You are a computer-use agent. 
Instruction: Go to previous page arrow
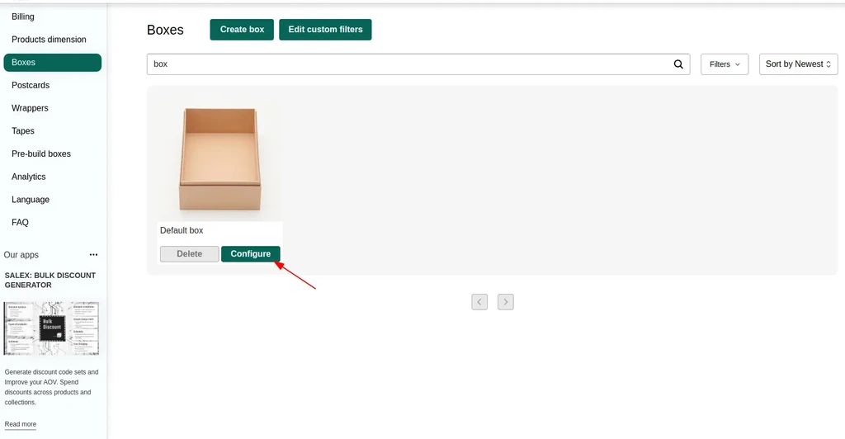(x=479, y=302)
